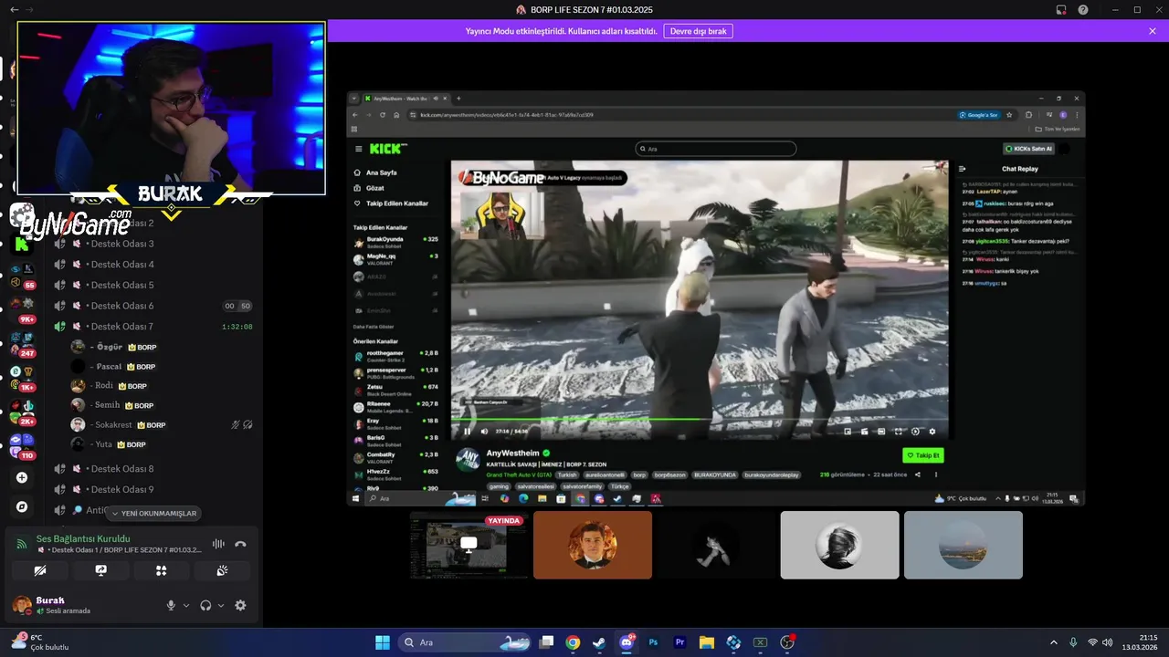Screen dimensions: 1169x657
Task: Open Steam from the taskbar
Action: point(599,642)
